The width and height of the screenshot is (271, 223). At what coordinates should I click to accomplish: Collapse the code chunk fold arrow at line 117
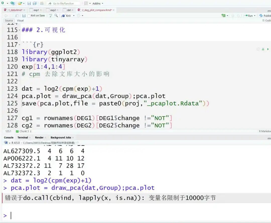[x=19, y=45]
